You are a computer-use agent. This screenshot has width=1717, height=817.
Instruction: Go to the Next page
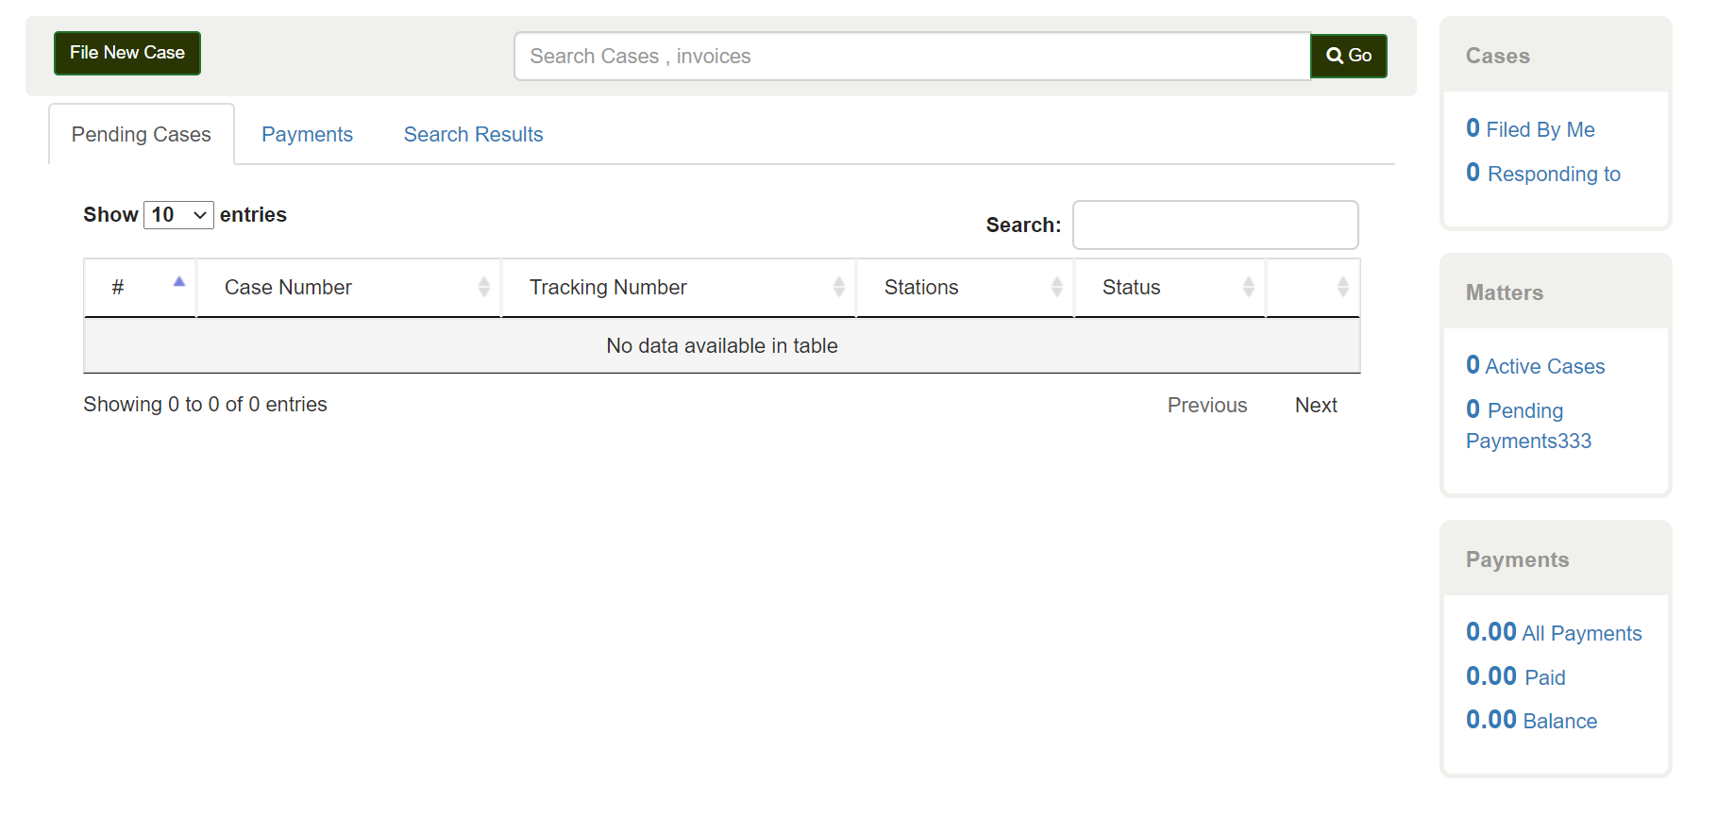(x=1316, y=405)
